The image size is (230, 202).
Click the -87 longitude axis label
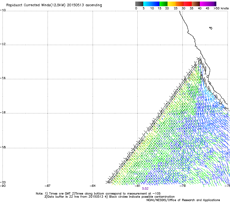point(48,186)
